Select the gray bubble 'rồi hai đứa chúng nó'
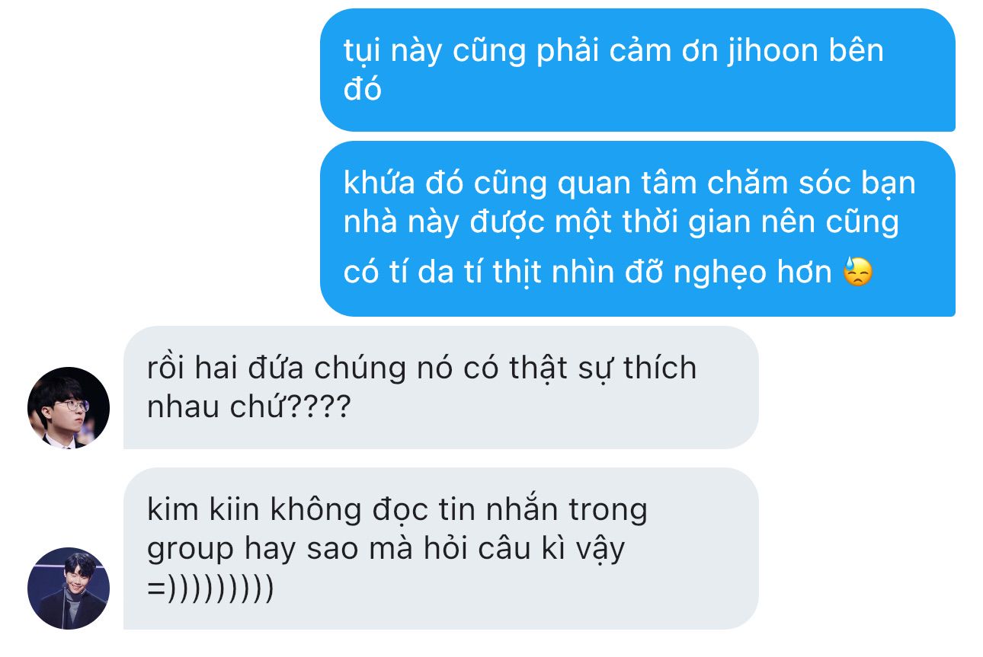This screenshot has height=657, width=983. click(x=440, y=388)
